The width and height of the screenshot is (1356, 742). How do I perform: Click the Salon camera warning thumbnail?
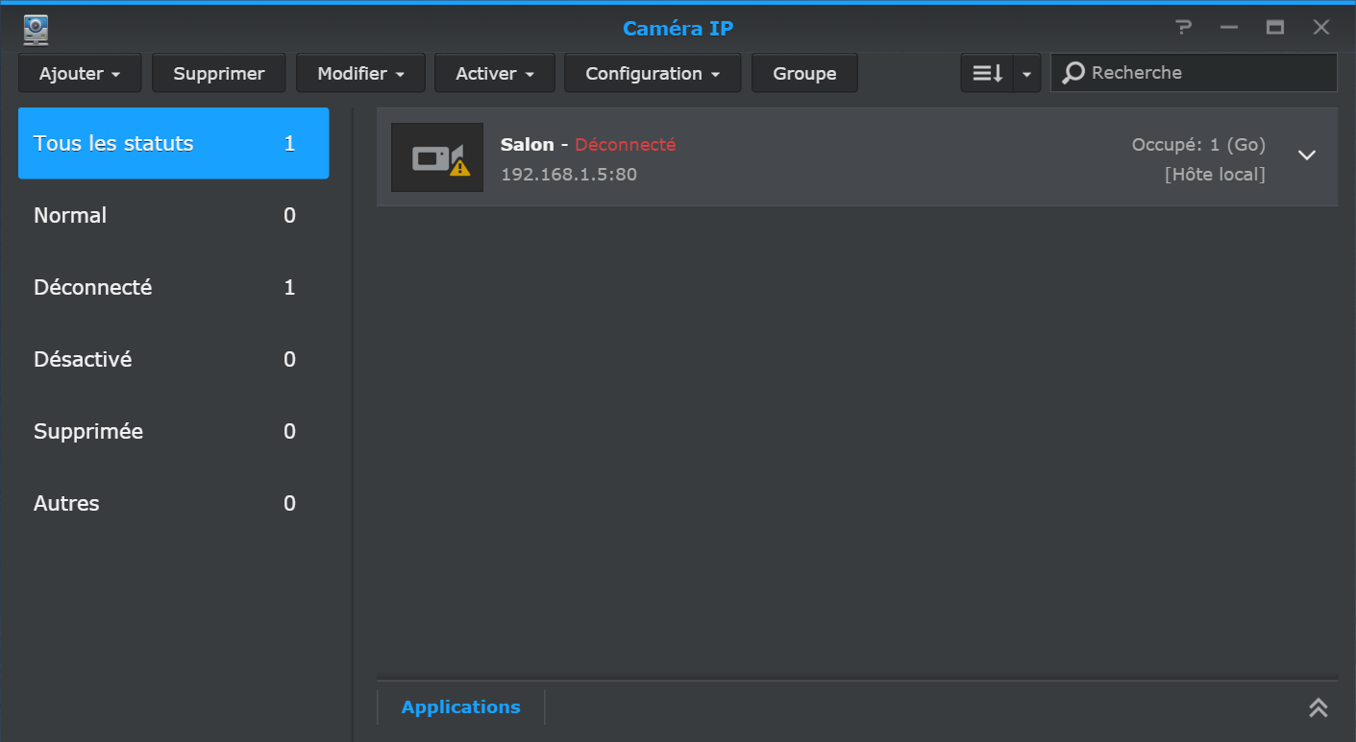click(x=437, y=157)
